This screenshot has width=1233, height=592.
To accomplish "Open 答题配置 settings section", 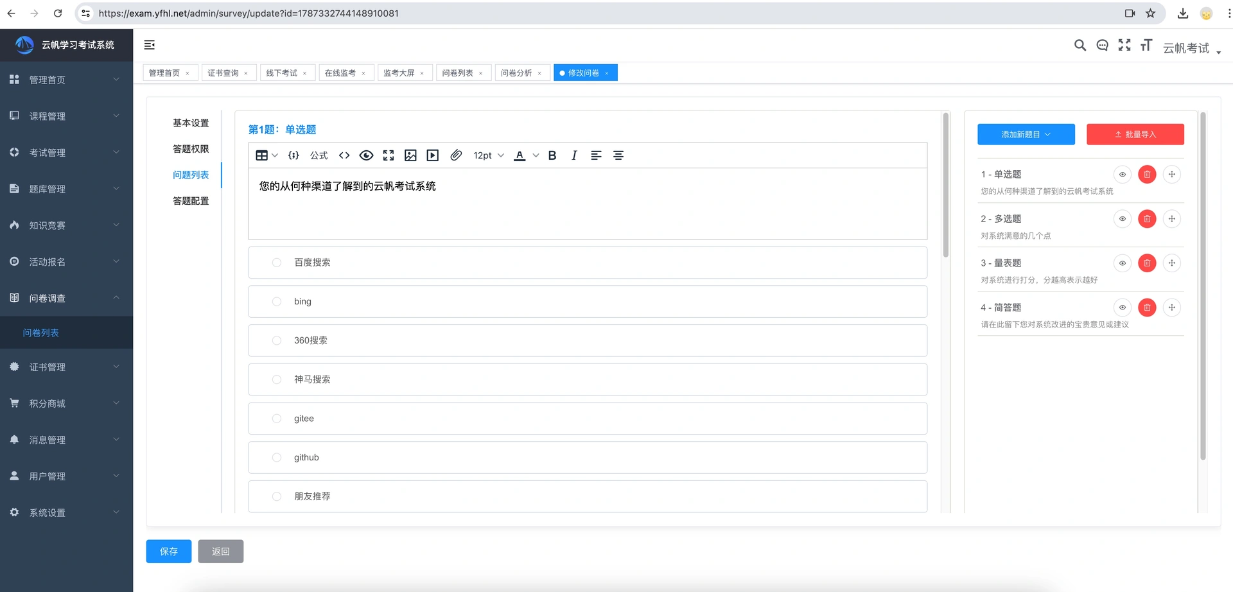I will (x=191, y=201).
